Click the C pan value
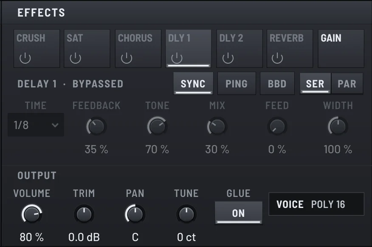 pyautogui.click(x=135, y=237)
